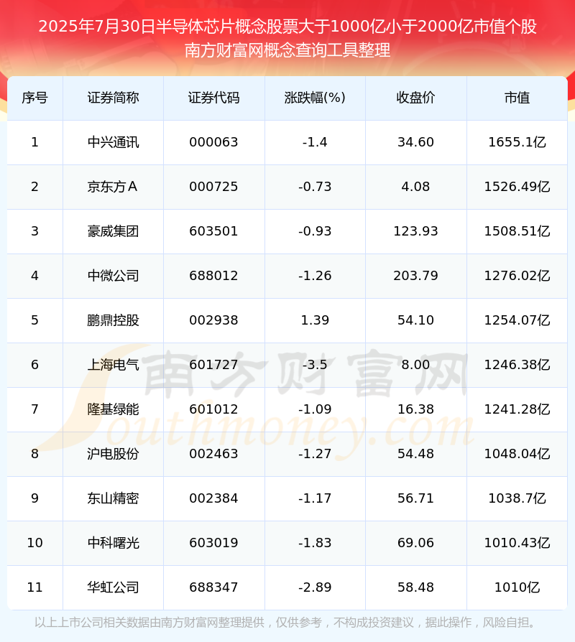The image size is (575, 642).
Task: Click change value -1.4
Action: [315, 142]
